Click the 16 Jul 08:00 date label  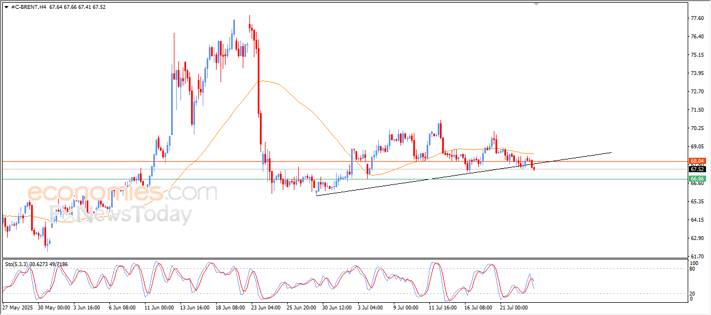[x=479, y=307]
